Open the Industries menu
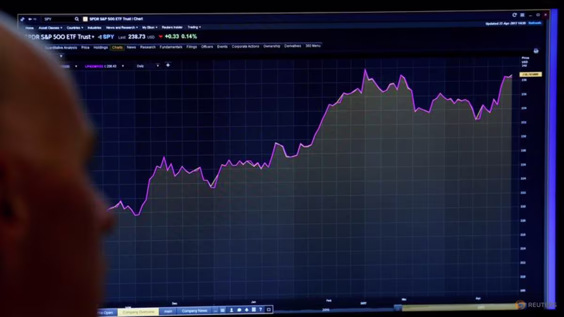This screenshot has height=317, width=564. [x=94, y=28]
